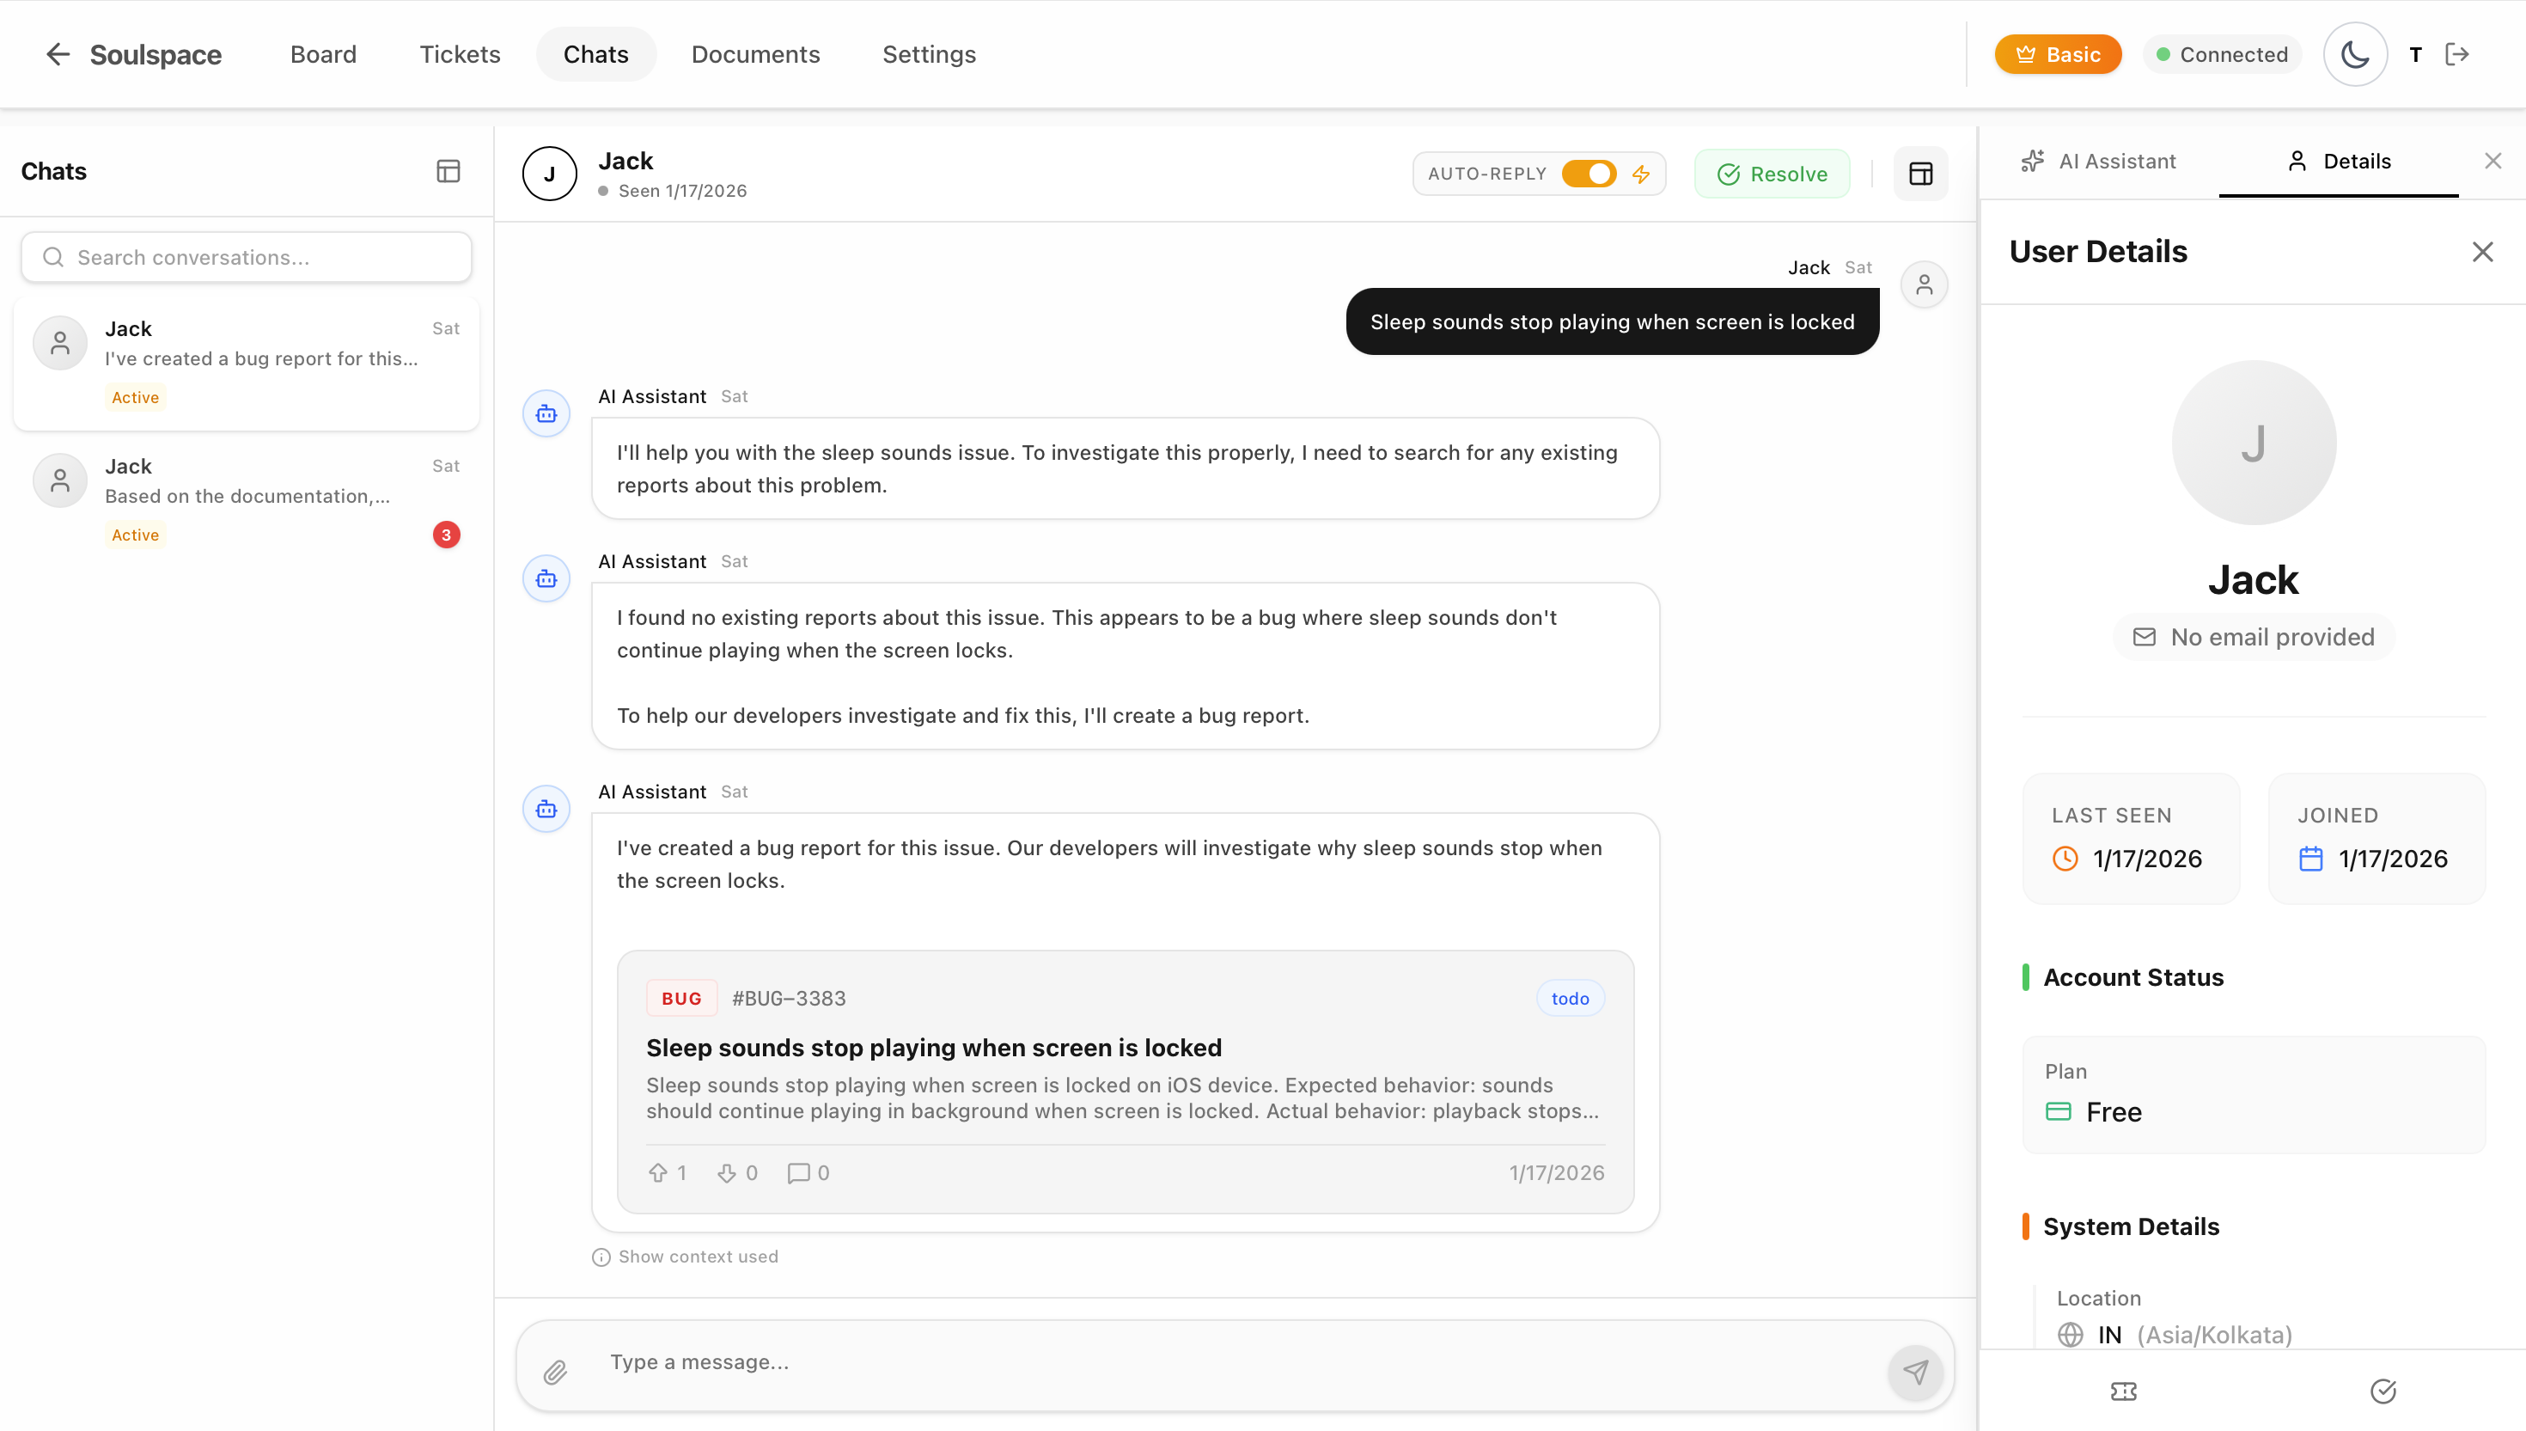Image resolution: width=2526 pixels, height=1431 pixels.
Task: Open Jack's chat with 3 unread
Action: point(246,499)
